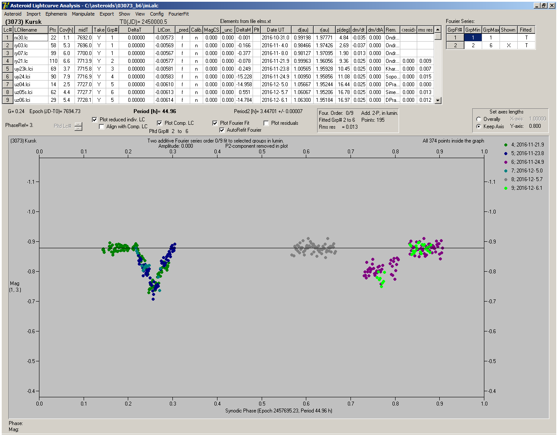Screen dimensions: 558x435
Task: Select lightcurve file rx30.lc
Action: (30, 38)
